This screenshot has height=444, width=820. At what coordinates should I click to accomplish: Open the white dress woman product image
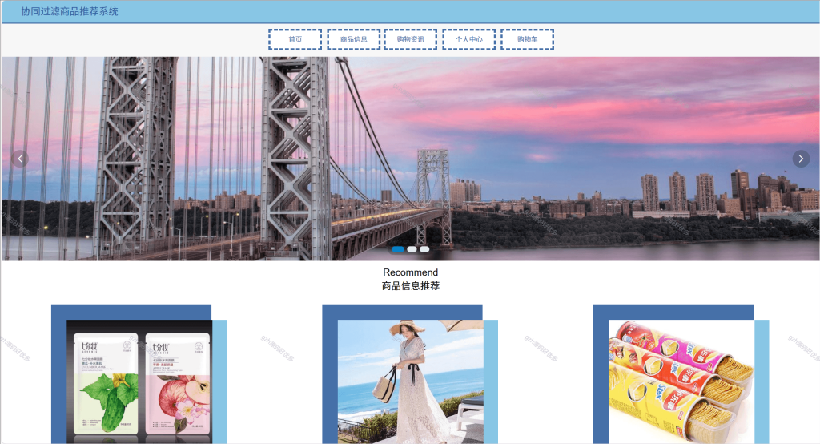click(x=411, y=381)
